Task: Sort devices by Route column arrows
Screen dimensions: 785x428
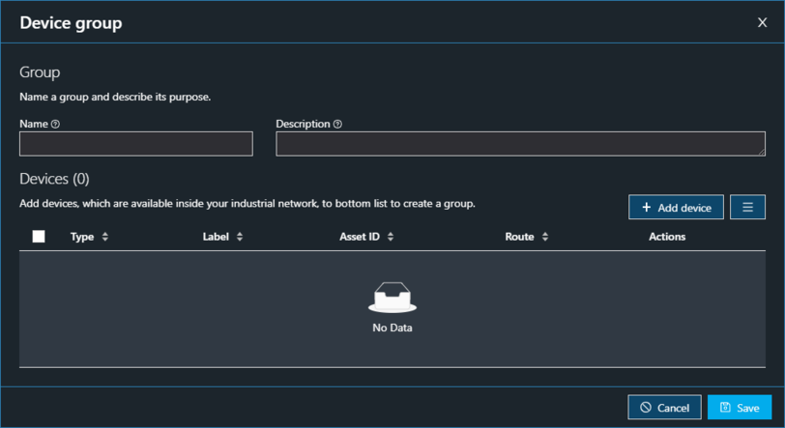Action: point(545,237)
